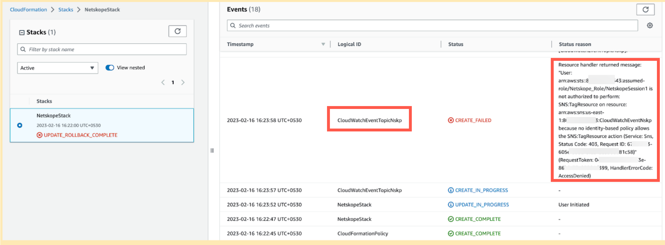The image size is (665, 245).
Task: Click the CREATE_FAILED error icon
Action: (x=450, y=120)
